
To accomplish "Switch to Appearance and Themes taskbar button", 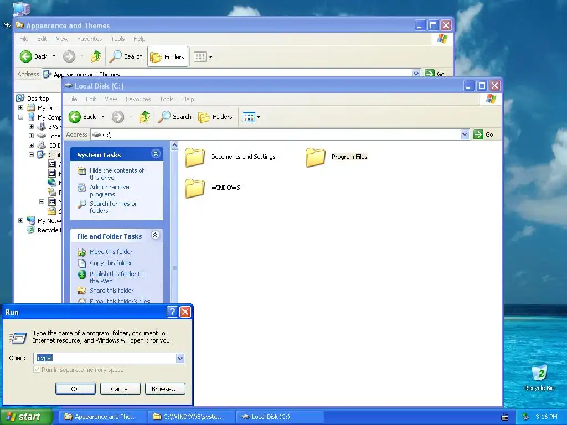I will click(x=102, y=417).
